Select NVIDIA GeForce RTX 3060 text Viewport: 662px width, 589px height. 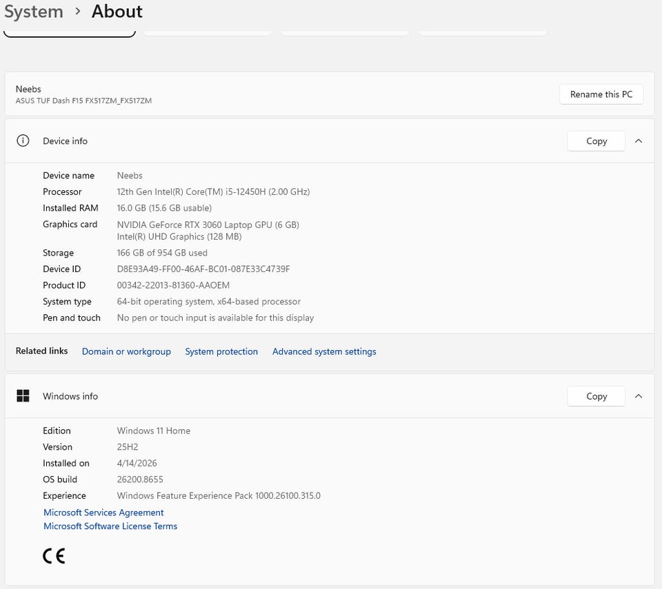click(208, 225)
